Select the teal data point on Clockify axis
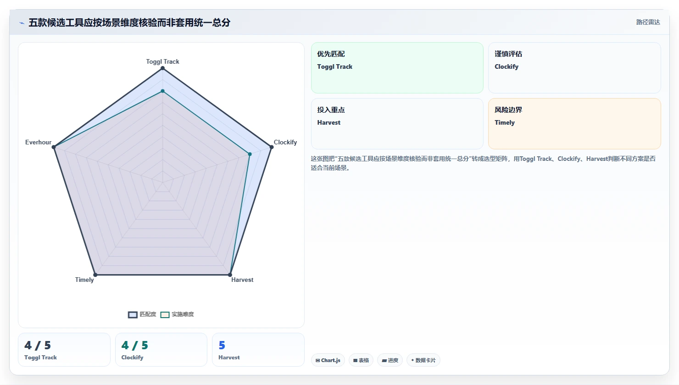The image size is (679, 385). pyautogui.click(x=250, y=154)
